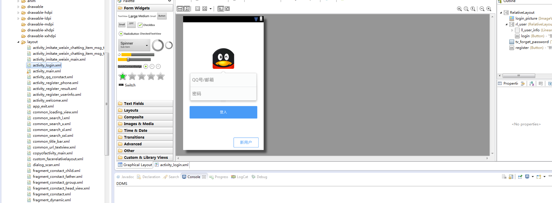Toggle layout height fill button
The image size is (552, 203).
(x=187, y=9)
